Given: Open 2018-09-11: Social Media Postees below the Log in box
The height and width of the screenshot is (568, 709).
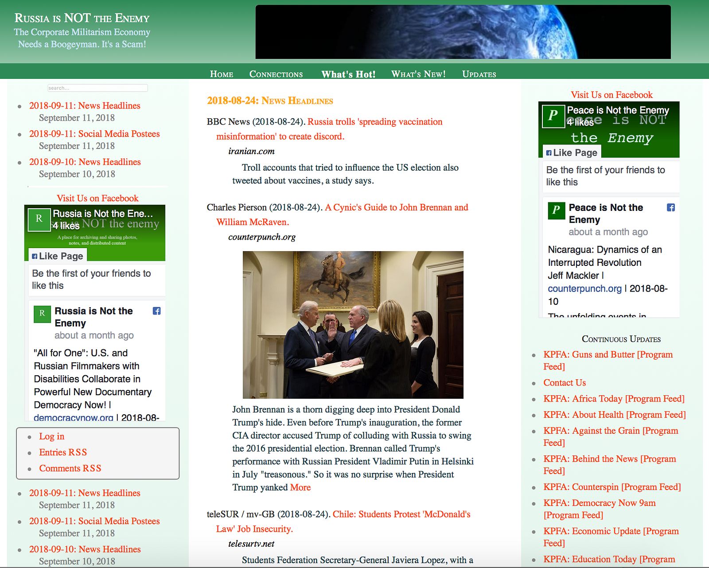Looking at the screenshot, I should click(x=94, y=521).
